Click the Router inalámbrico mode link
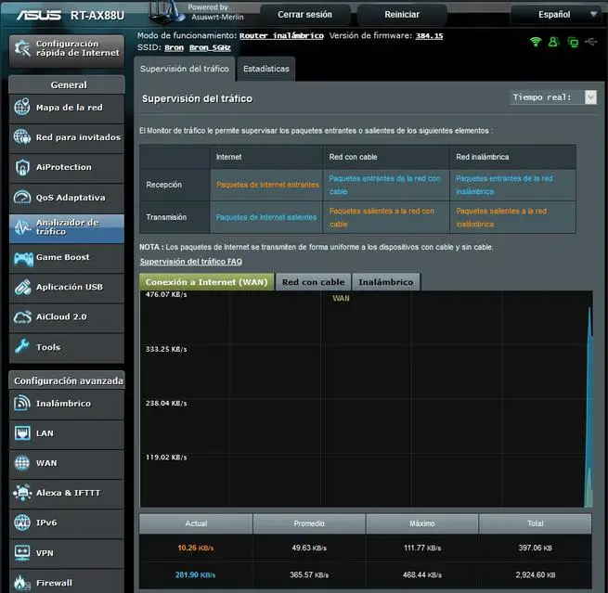Screen dimensions: 608x593 coord(281,35)
